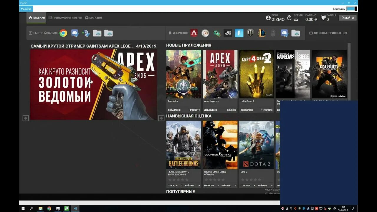Open the Transistor game card
Viewport: 377px width, 212px height.
click(184, 81)
